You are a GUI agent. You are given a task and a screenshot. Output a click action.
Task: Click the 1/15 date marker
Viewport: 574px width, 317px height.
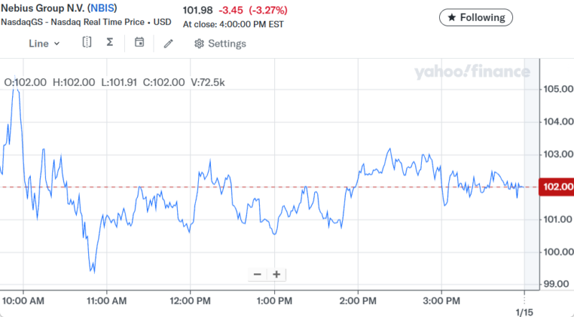pyautogui.click(x=524, y=312)
